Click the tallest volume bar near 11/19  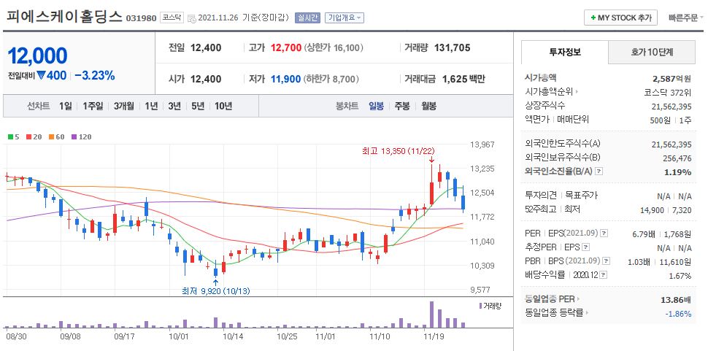click(431, 314)
